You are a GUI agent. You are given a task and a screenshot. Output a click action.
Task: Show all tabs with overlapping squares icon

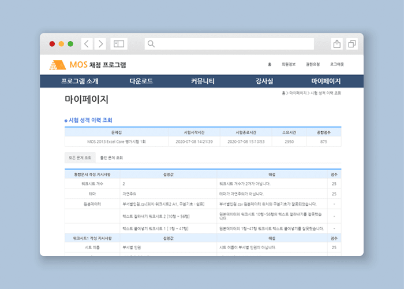tap(351, 44)
